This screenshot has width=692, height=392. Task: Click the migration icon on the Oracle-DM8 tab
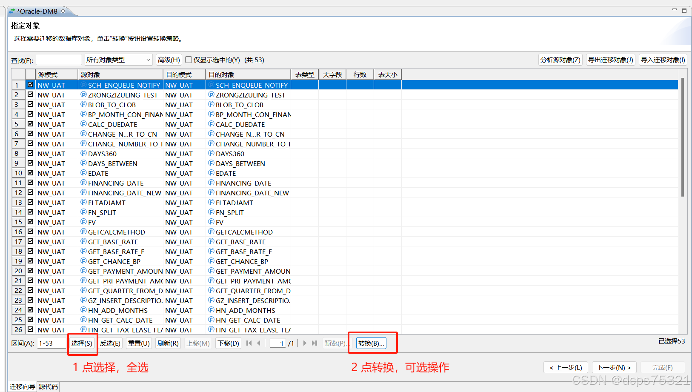[x=11, y=11]
